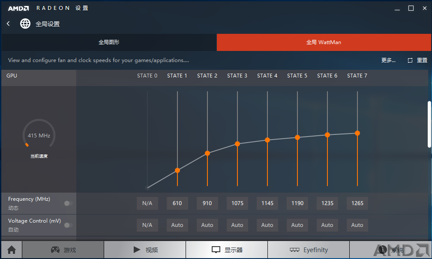Click the 'View and configure fan' description text

click(99, 60)
